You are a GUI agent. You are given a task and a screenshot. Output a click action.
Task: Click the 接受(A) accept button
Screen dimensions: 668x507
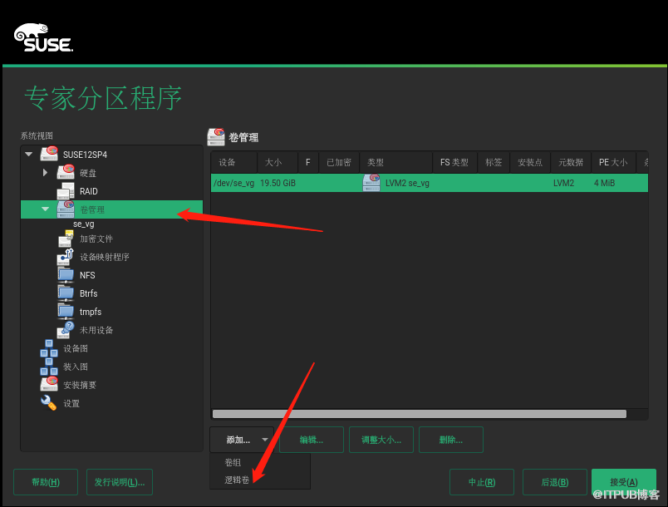coord(624,482)
